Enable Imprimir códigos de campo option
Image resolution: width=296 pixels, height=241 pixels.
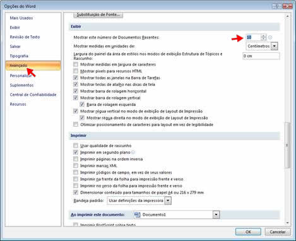click(76, 172)
